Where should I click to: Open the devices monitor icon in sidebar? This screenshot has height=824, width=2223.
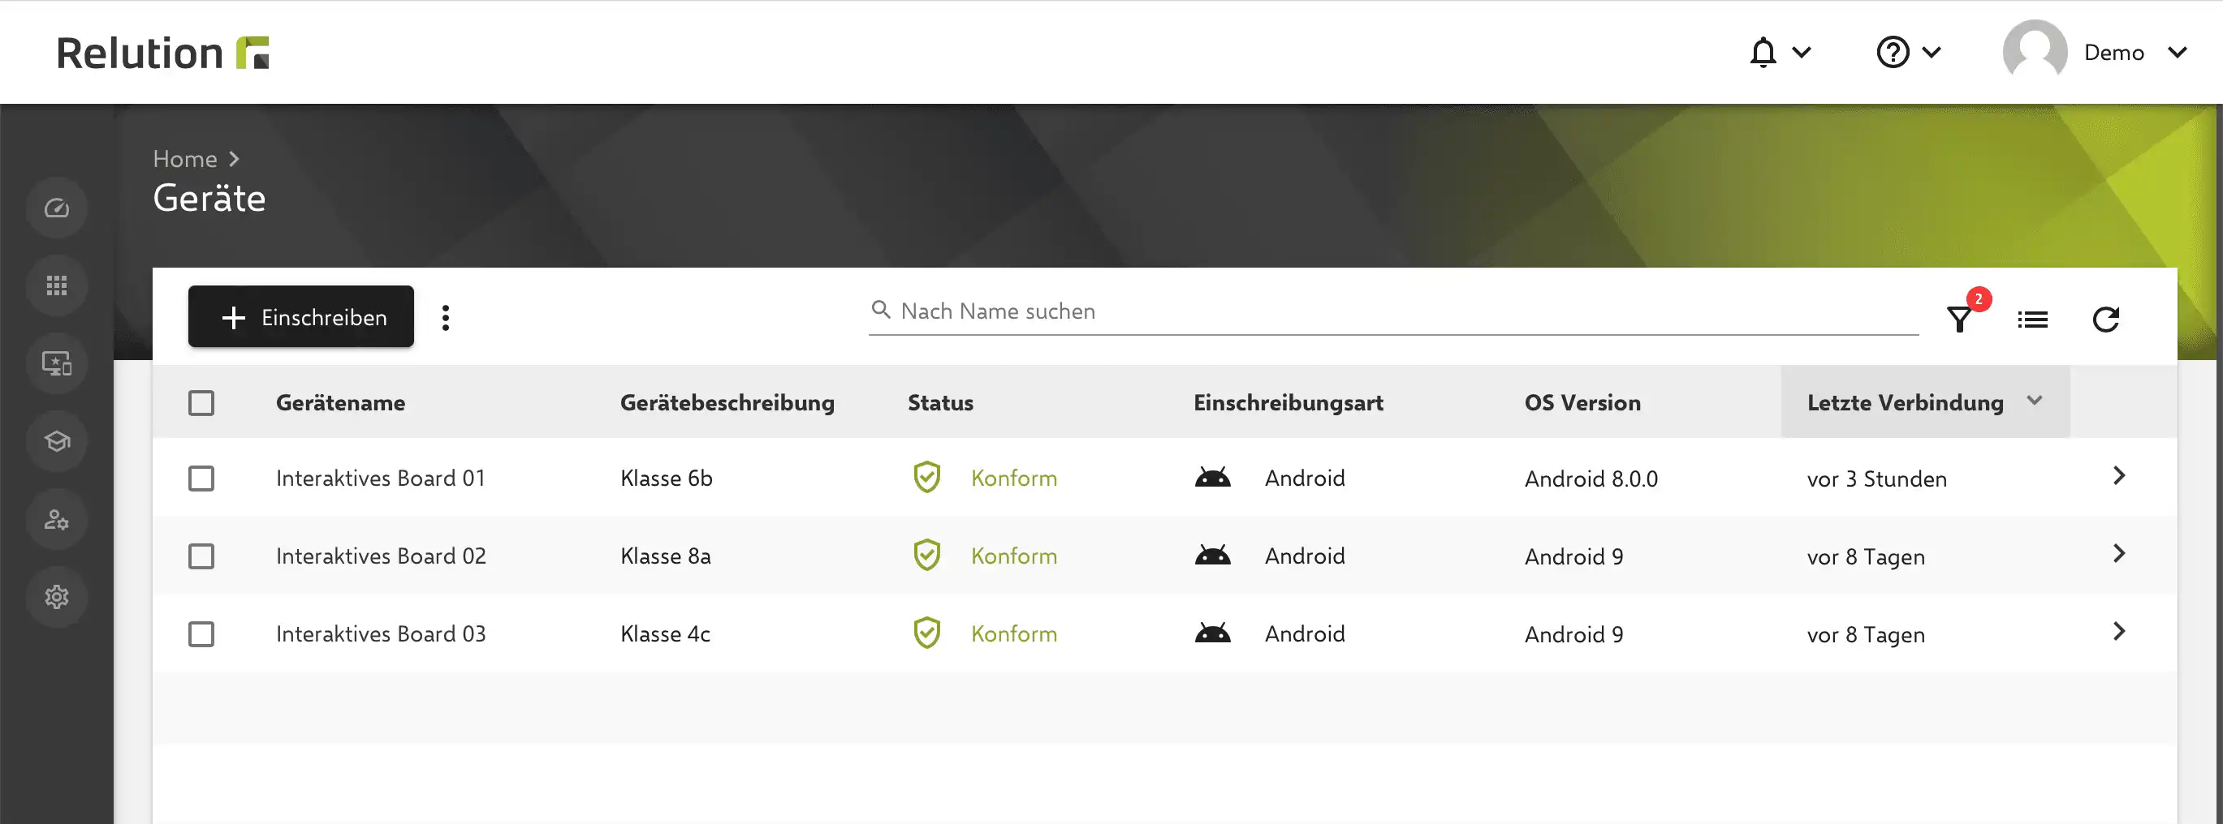[x=57, y=363]
